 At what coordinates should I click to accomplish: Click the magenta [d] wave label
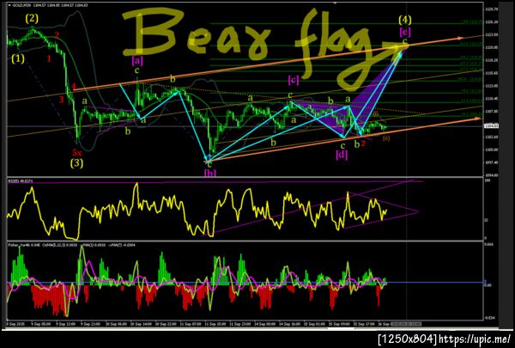342,155
